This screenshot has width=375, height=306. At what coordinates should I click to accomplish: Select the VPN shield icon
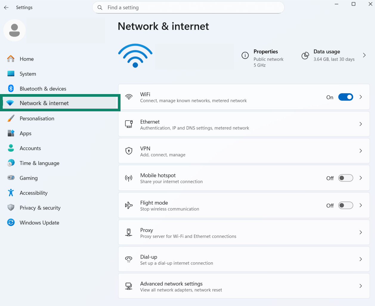(x=129, y=151)
